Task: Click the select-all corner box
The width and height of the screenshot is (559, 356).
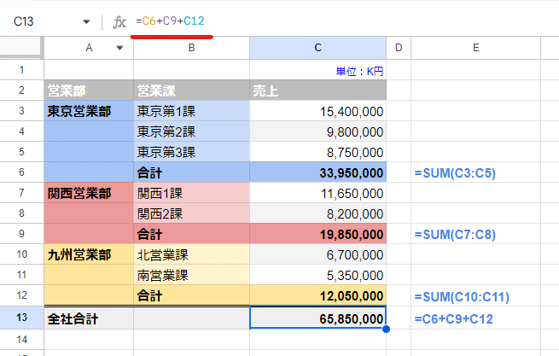Action: (x=20, y=47)
